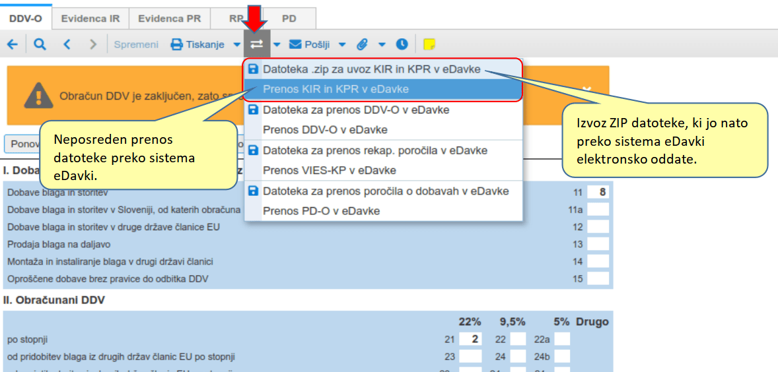Expand the Pošlji dropdown arrow
Image resolution: width=778 pixels, height=372 pixels.
(342, 45)
